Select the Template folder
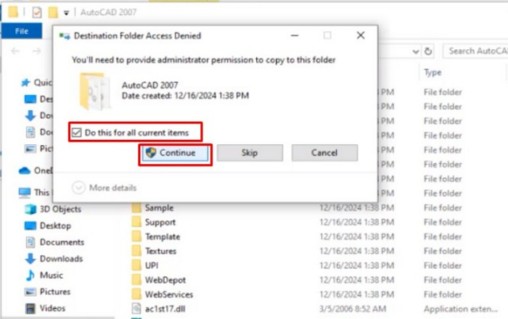This screenshot has width=508, height=319. coord(163,236)
